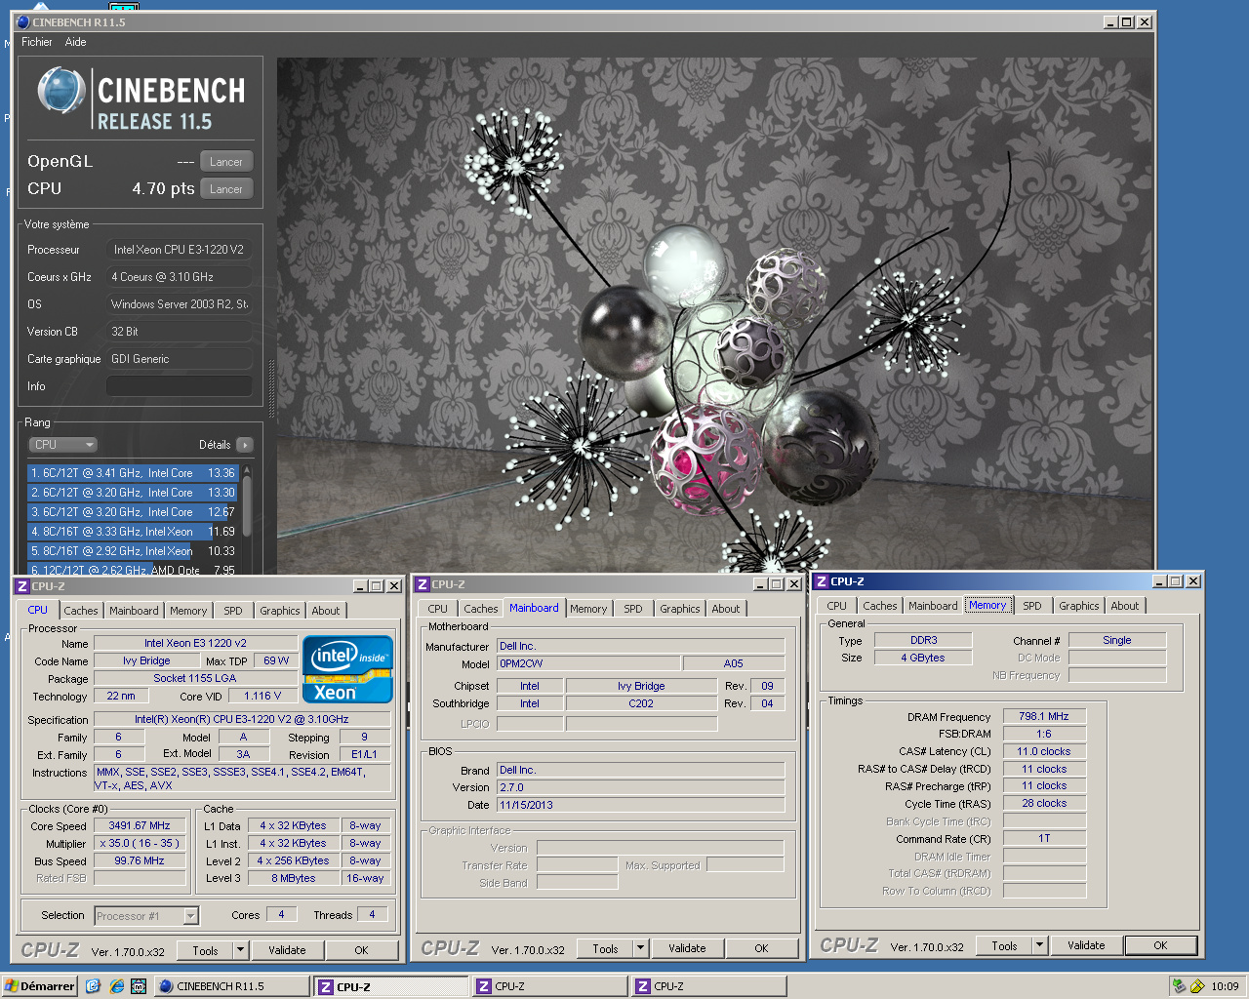Expand Tools arrow in CPU-Z Memory window
This screenshot has width=1249, height=999.
tap(1040, 945)
